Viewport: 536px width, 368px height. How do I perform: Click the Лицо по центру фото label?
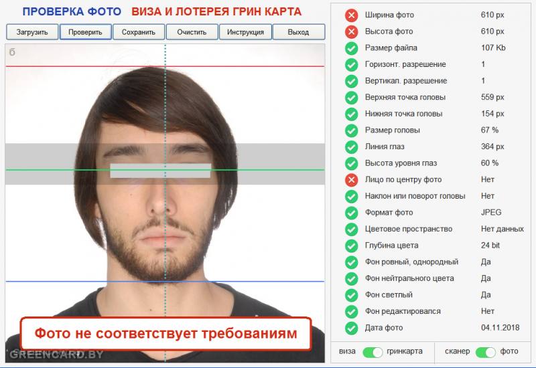(x=403, y=179)
